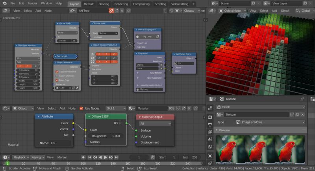Duplicate the Material datablock
This screenshot has width=315, height=171.
[x=184, y=108]
